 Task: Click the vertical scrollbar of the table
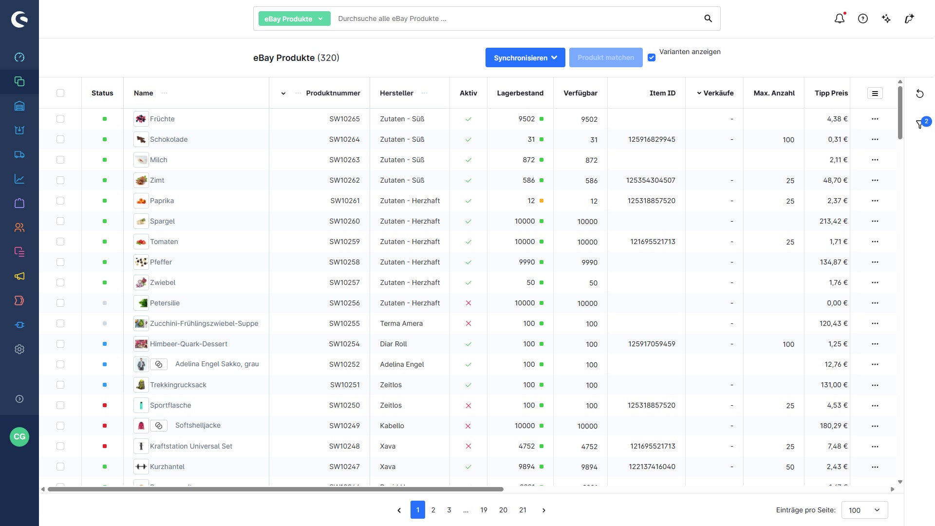[x=900, y=113]
